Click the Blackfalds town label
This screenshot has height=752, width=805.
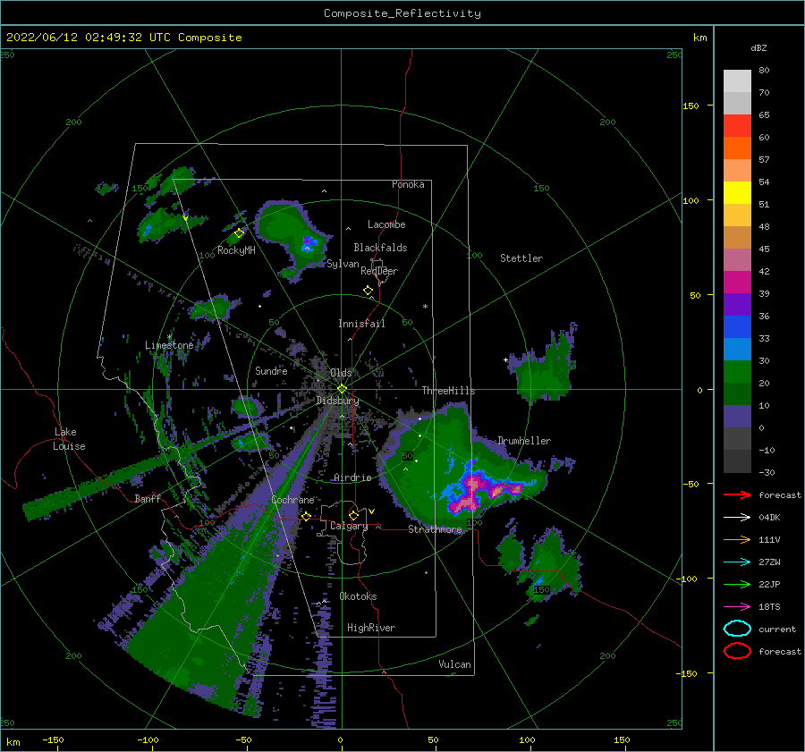tap(380, 248)
